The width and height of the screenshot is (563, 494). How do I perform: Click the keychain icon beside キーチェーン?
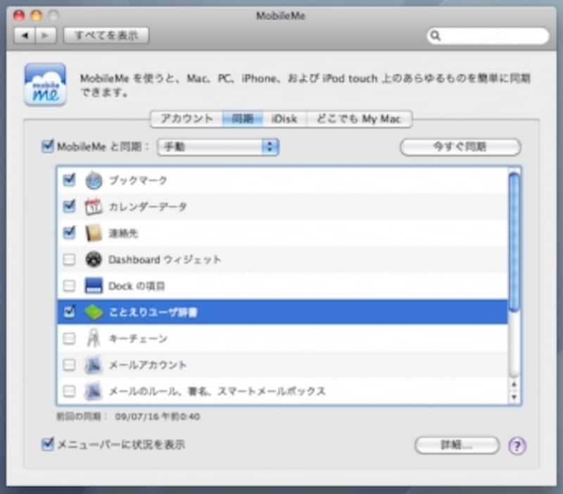(x=94, y=338)
